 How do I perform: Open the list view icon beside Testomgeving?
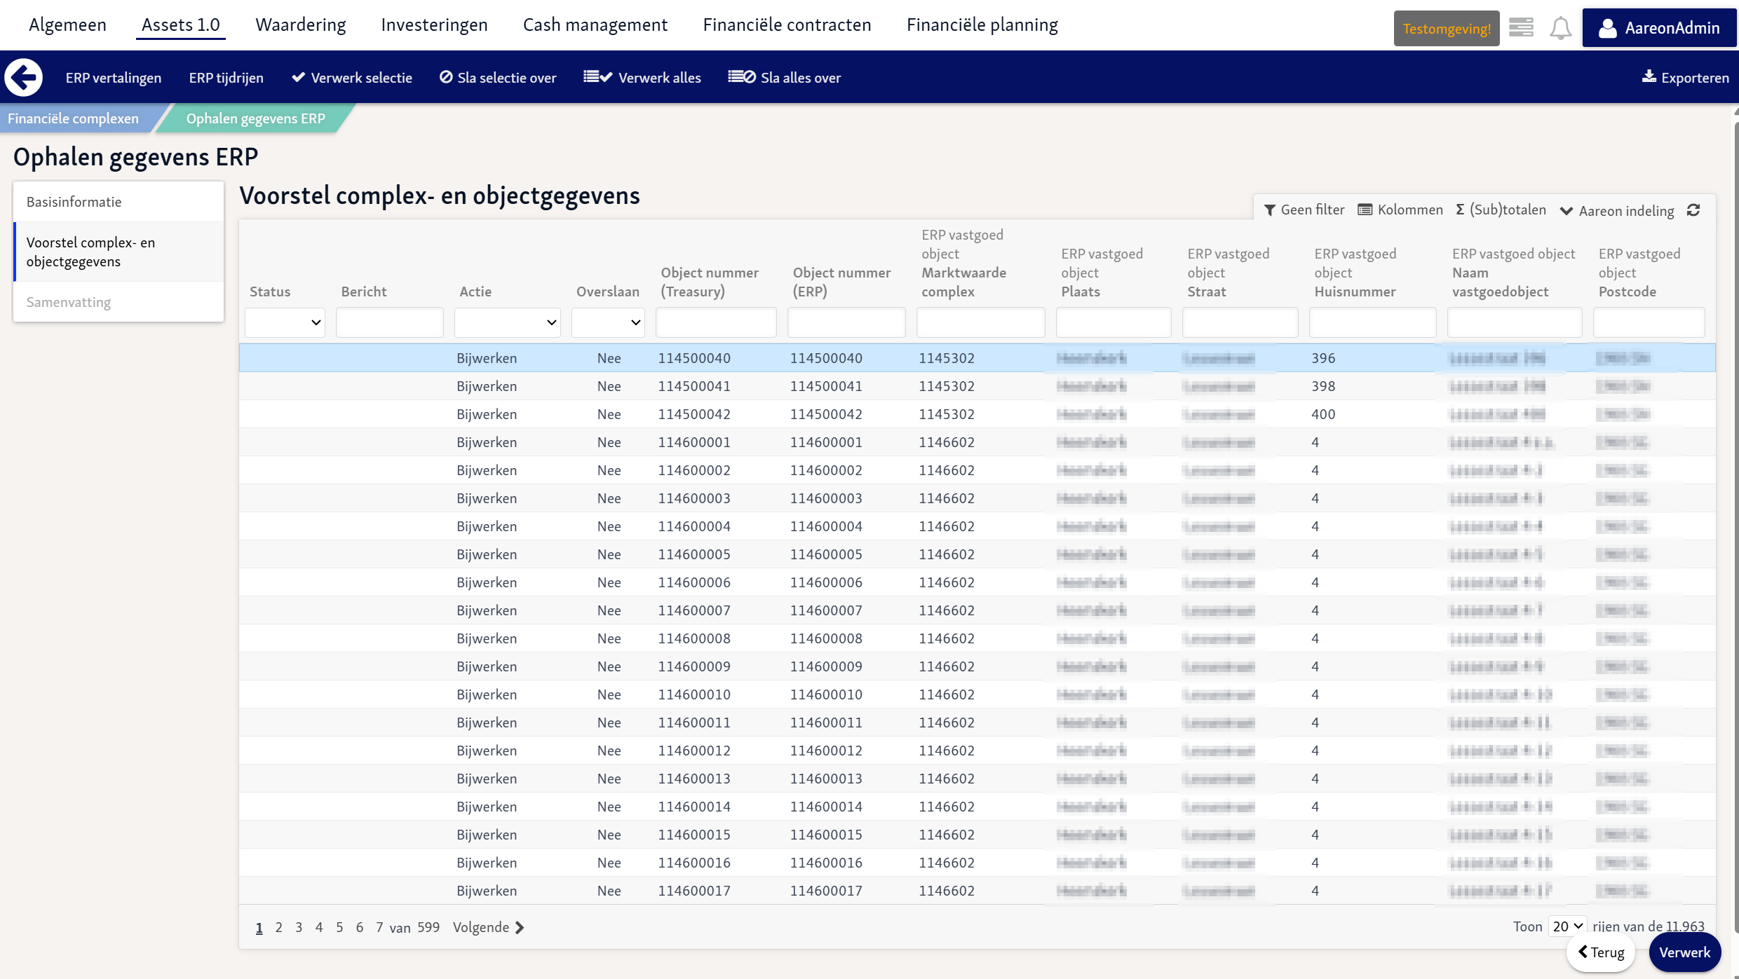coord(1521,27)
